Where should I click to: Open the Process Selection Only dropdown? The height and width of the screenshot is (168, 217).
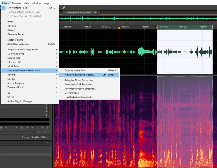click(x=40, y=137)
